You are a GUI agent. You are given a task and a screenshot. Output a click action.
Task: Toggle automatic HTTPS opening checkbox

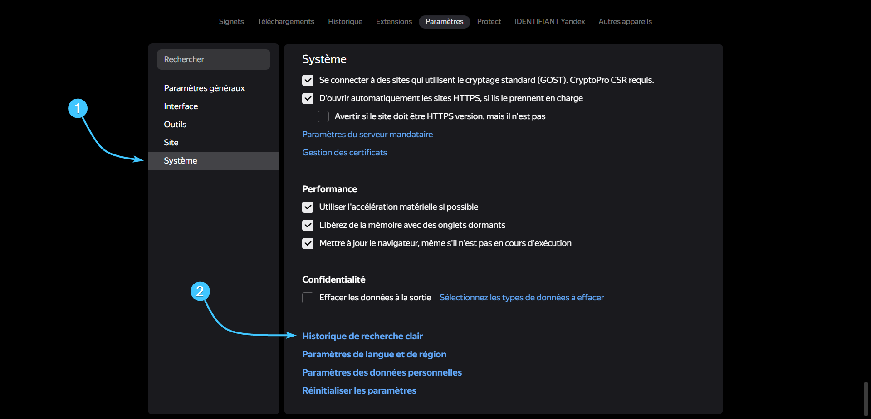(x=308, y=98)
